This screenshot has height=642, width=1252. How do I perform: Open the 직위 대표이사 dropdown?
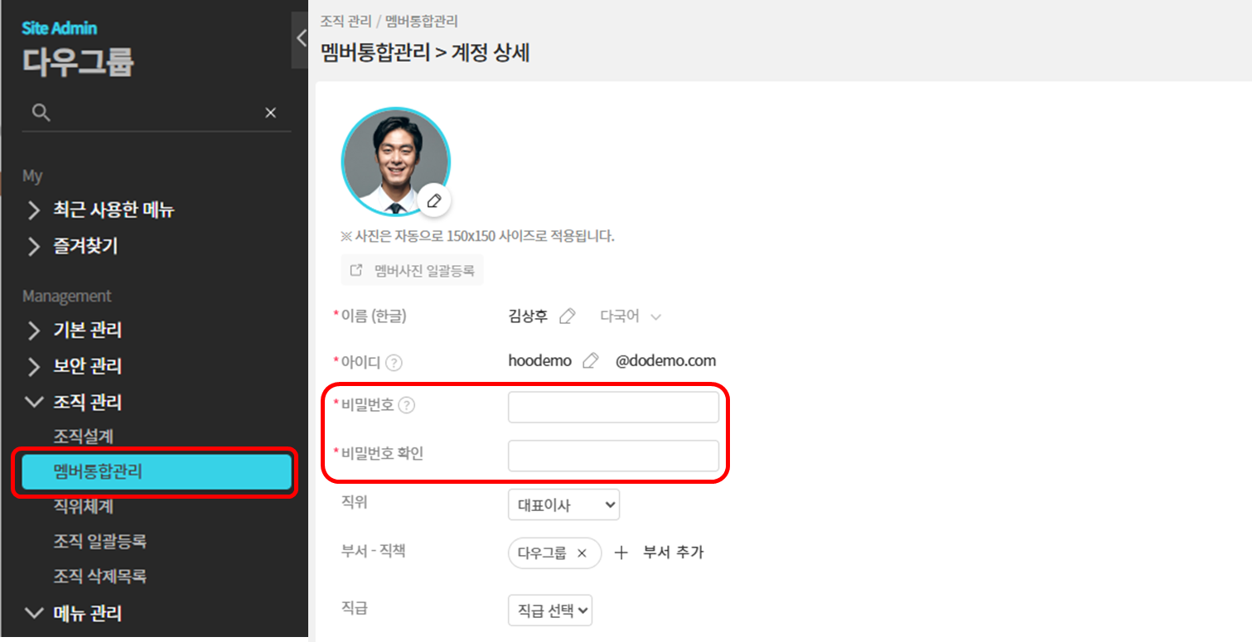pyautogui.click(x=563, y=504)
